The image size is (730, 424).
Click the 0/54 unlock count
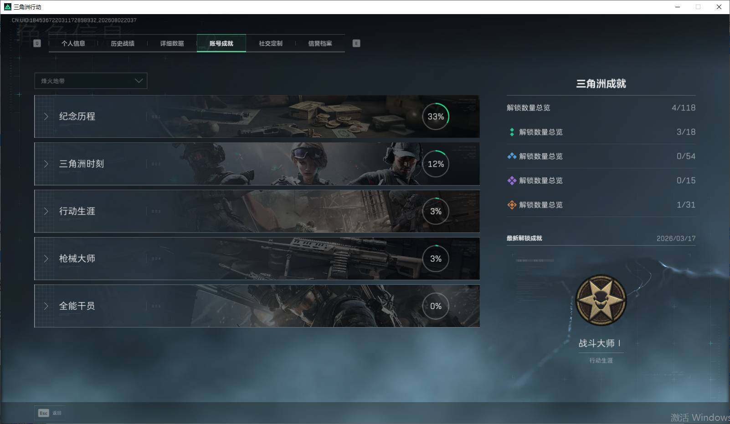[x=686, y=156]
